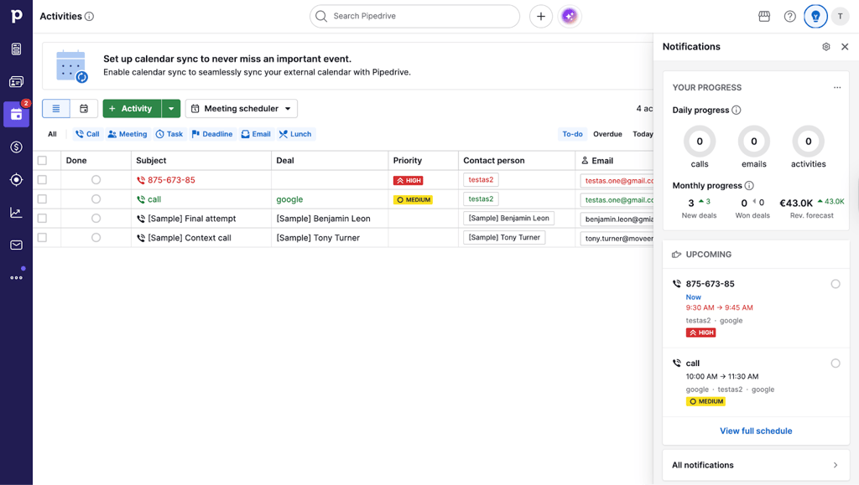The height and width of the screenshot is (485, 859).
Task: Filter by Email type
Action: tap(257, 134)
